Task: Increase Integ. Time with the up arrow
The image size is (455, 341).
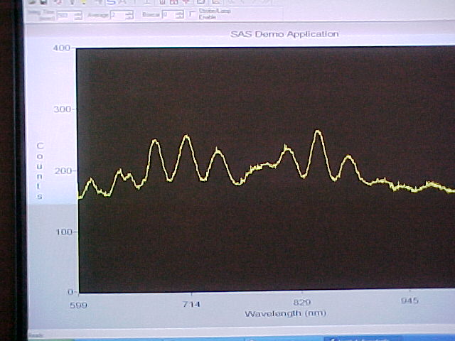Action: pos(78,12)
